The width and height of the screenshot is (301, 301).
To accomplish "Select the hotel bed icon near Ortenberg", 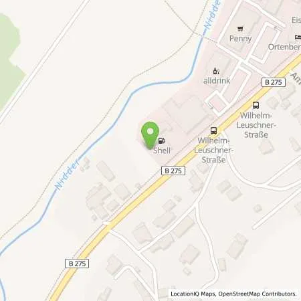I will point(298,37).
